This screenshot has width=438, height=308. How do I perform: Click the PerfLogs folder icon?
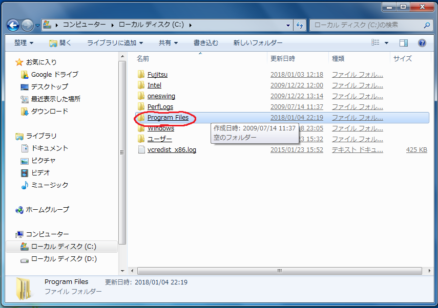click(x=141, y=106)
